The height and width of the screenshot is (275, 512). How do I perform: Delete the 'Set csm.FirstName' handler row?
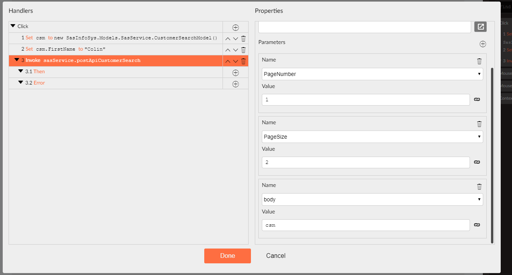(x=243, y=50)
